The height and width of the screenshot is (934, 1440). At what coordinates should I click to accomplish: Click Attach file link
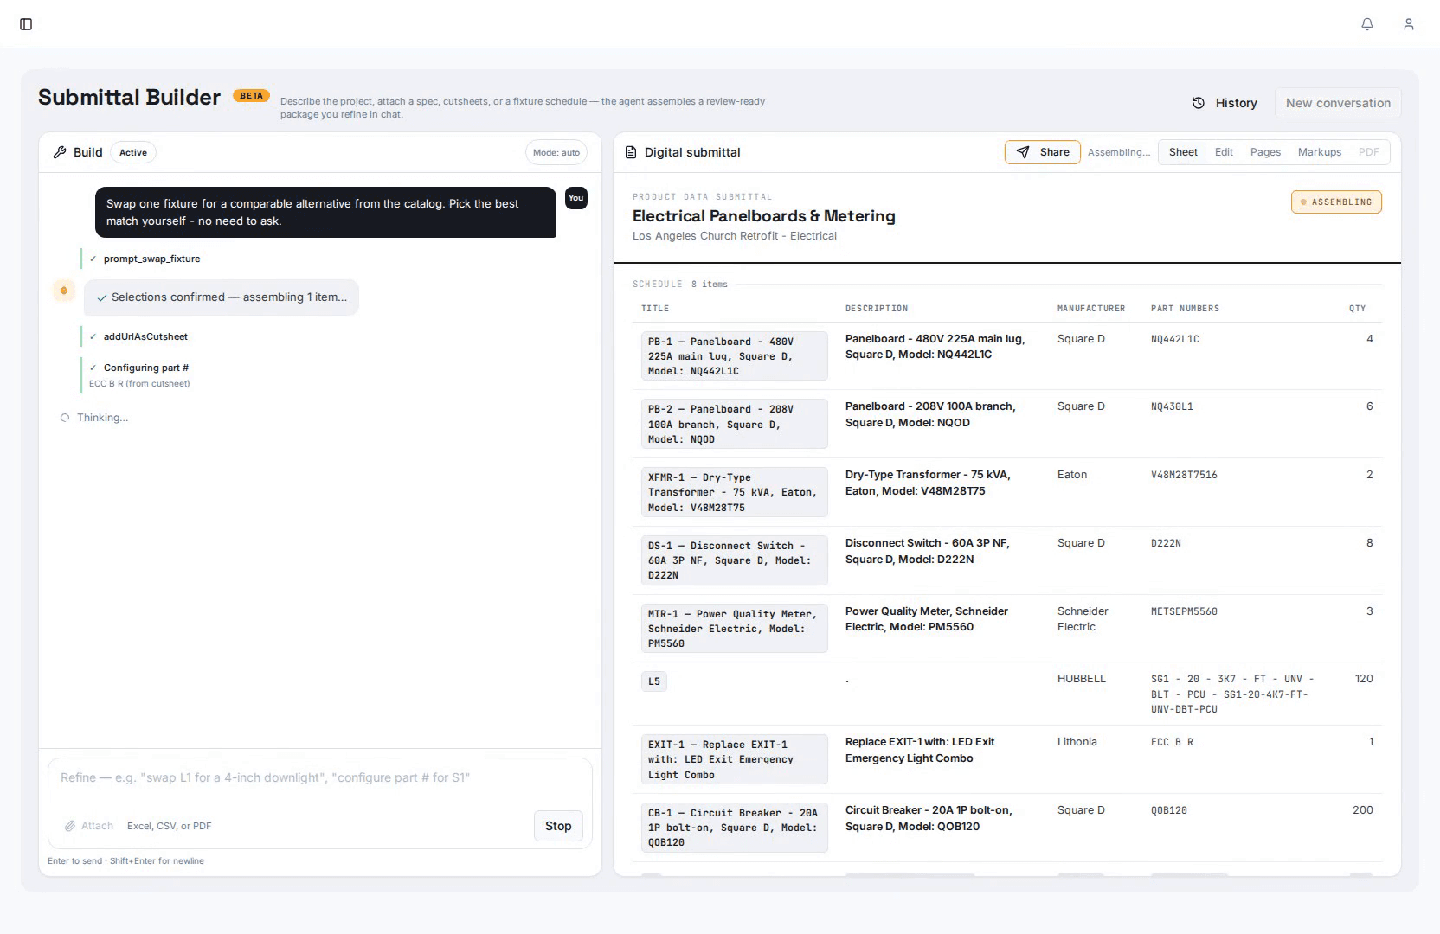(89, 826)
